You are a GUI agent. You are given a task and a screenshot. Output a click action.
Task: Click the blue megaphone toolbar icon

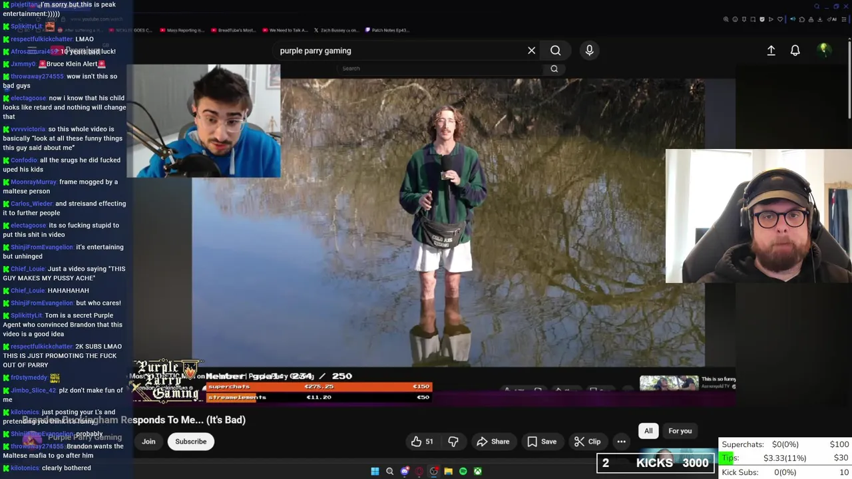pyautogui.click(x=793, y=19)
